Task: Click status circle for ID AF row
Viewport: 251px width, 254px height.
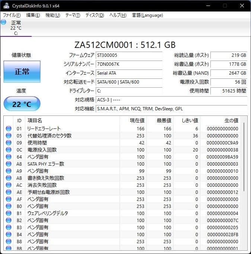Action: (x=9, y=199)
